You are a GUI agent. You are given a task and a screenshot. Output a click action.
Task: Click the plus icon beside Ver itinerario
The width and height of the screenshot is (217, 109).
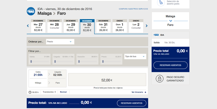145,92
